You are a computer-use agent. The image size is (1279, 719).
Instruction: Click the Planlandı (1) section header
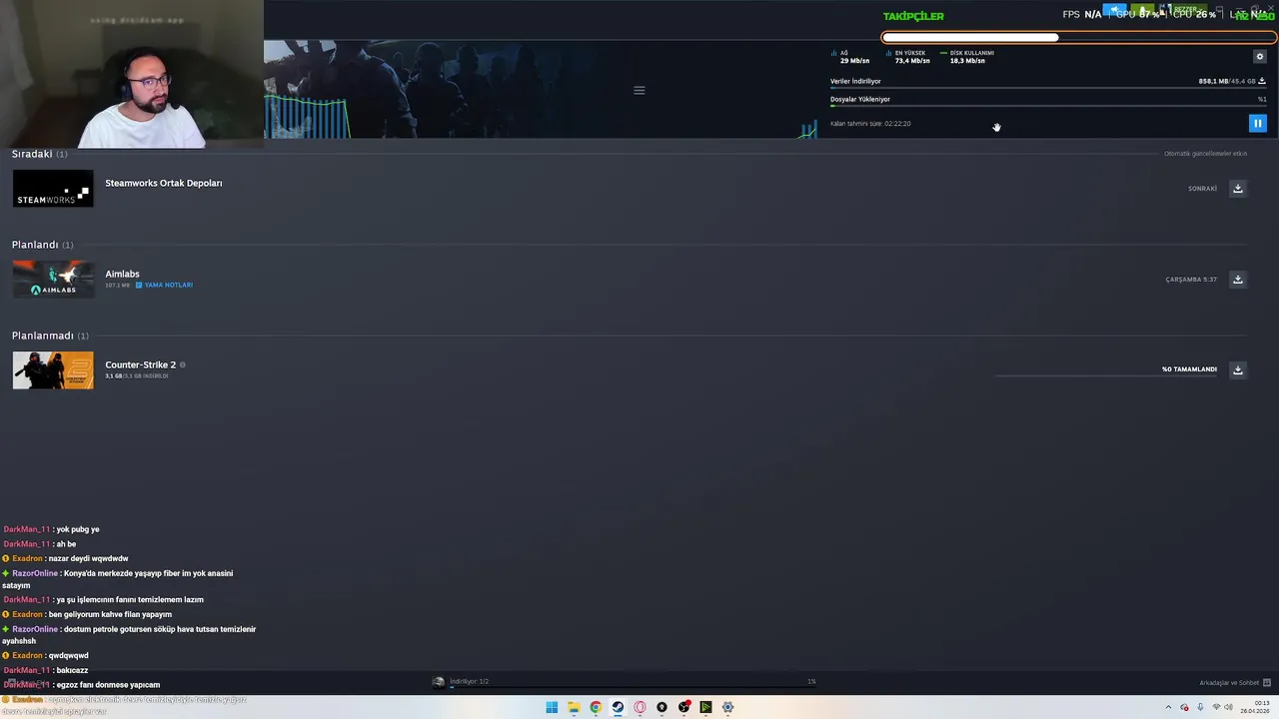(x=42, y=245)
